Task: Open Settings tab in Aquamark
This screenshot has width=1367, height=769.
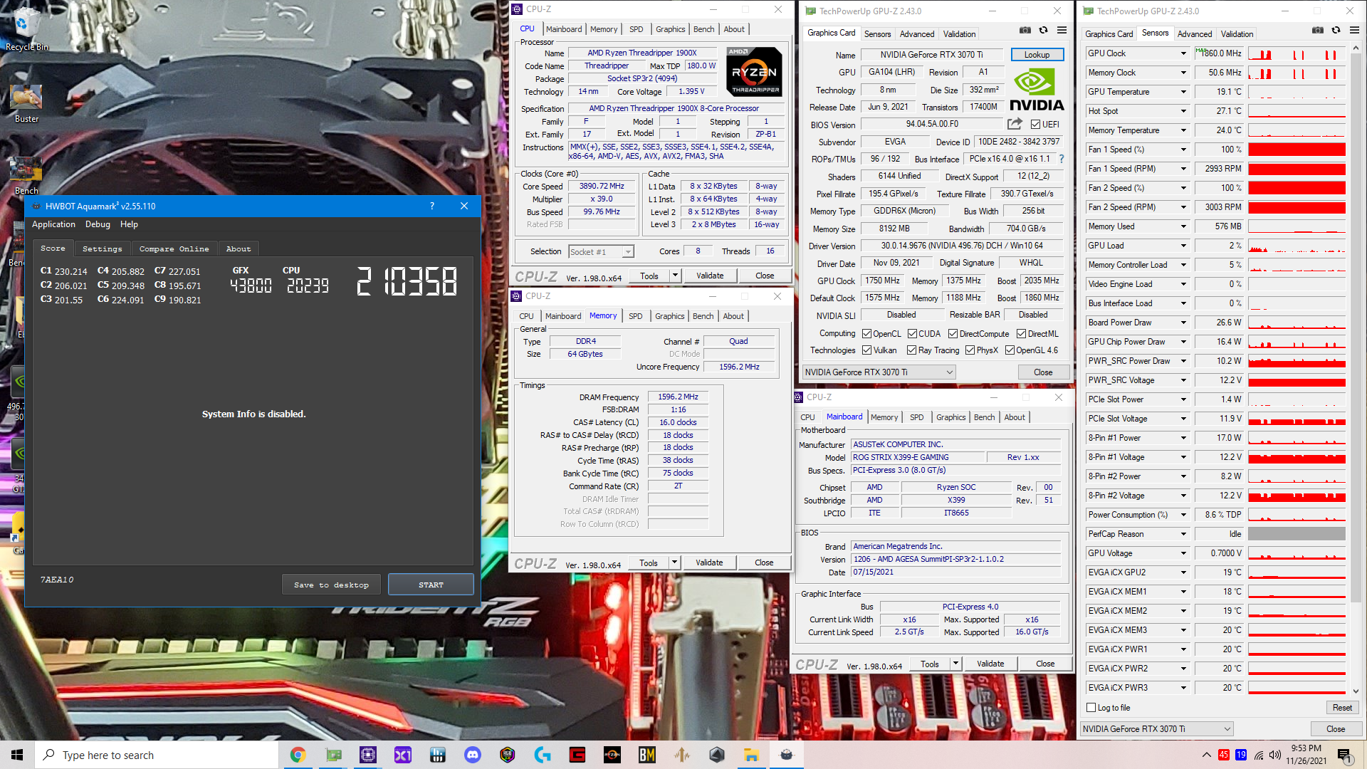Action: pos(102,249)
